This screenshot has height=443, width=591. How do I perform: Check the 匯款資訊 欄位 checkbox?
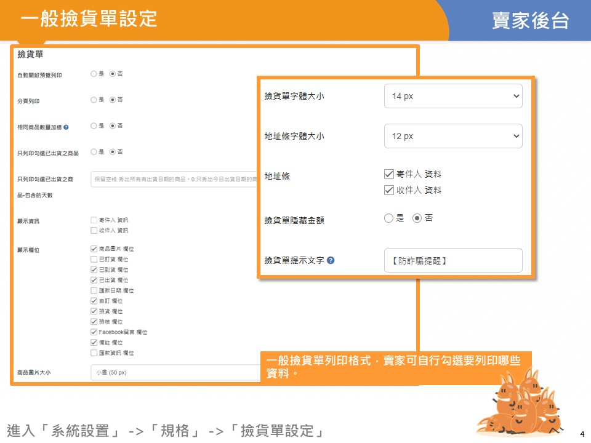[x=94, y=353]
